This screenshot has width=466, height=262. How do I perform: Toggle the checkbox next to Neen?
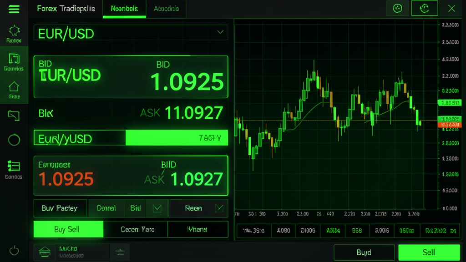(x=219, y=208)
